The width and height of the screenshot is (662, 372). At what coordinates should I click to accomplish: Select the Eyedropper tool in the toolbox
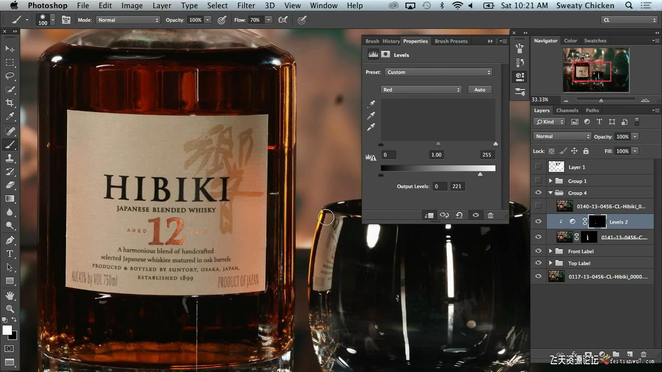click(x=10, y=117)
